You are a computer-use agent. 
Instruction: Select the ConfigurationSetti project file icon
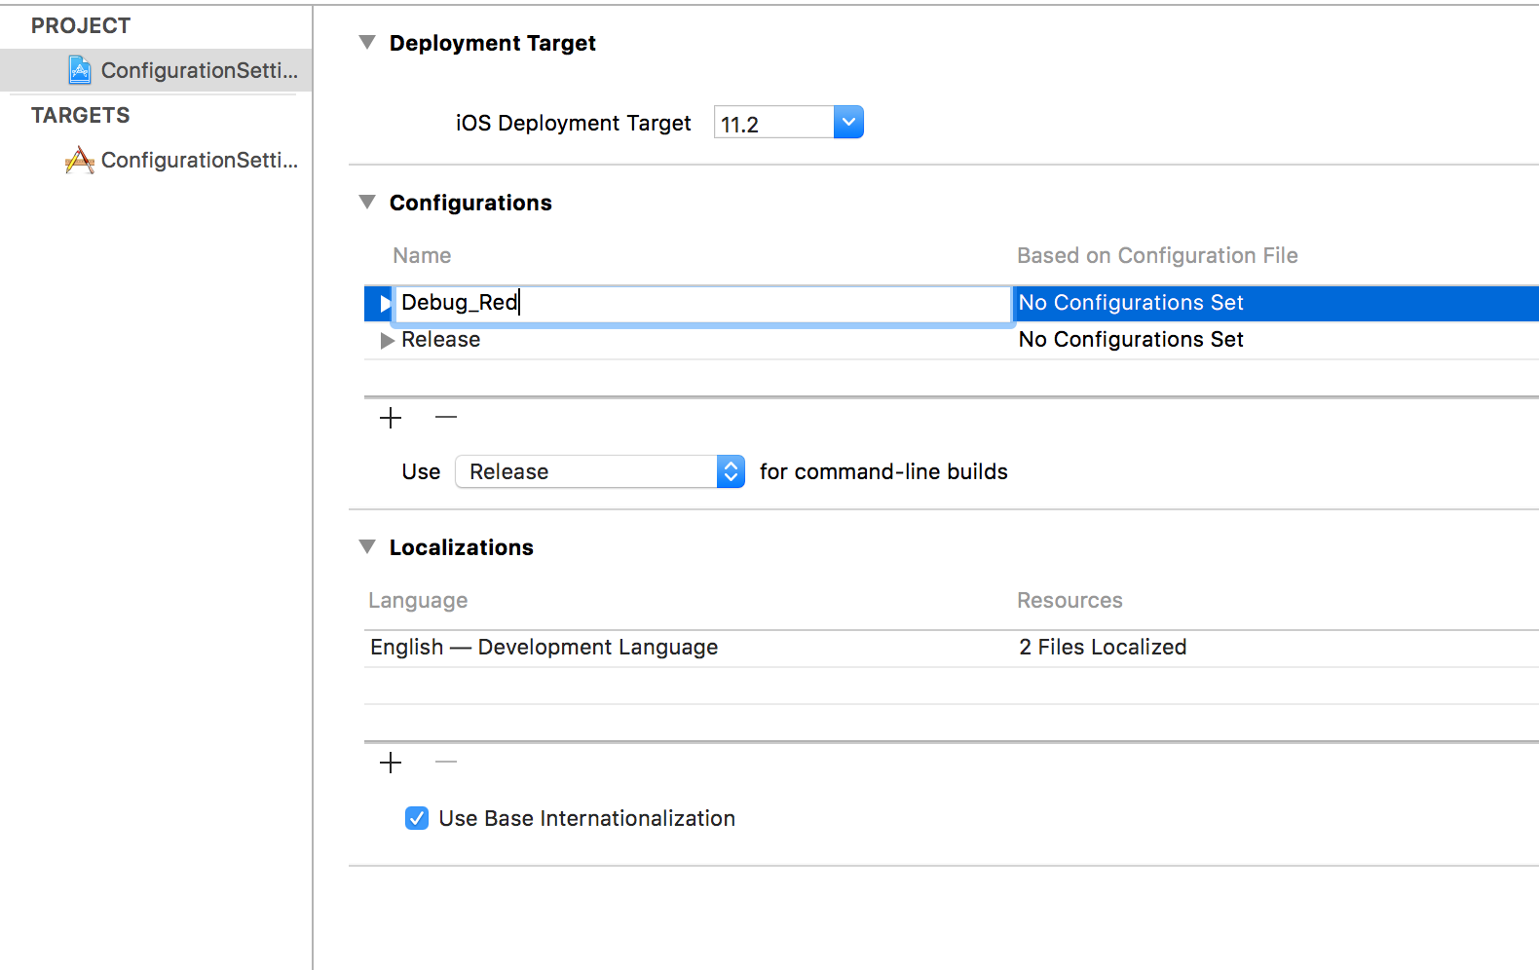pos(80,70)
